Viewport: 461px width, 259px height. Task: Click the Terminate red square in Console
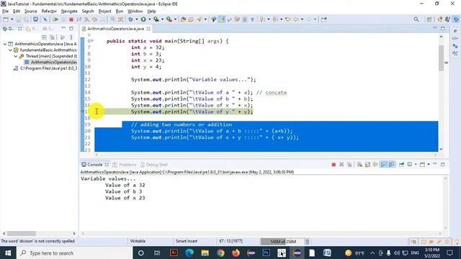pyautogui.click(x=334, y=165)
